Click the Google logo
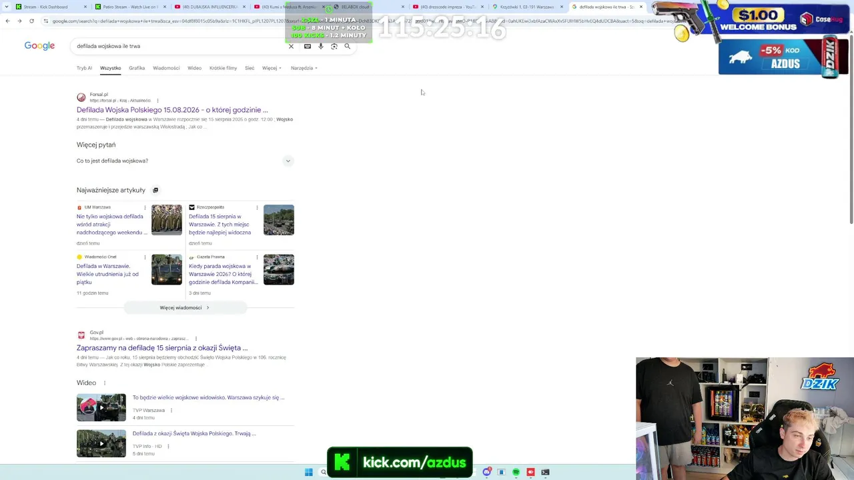This screenshot has width=854, height=480. click(x=39, y=46)
